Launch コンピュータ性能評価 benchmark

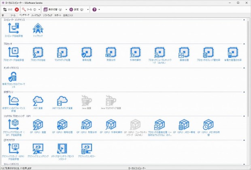tap(13, 28)
